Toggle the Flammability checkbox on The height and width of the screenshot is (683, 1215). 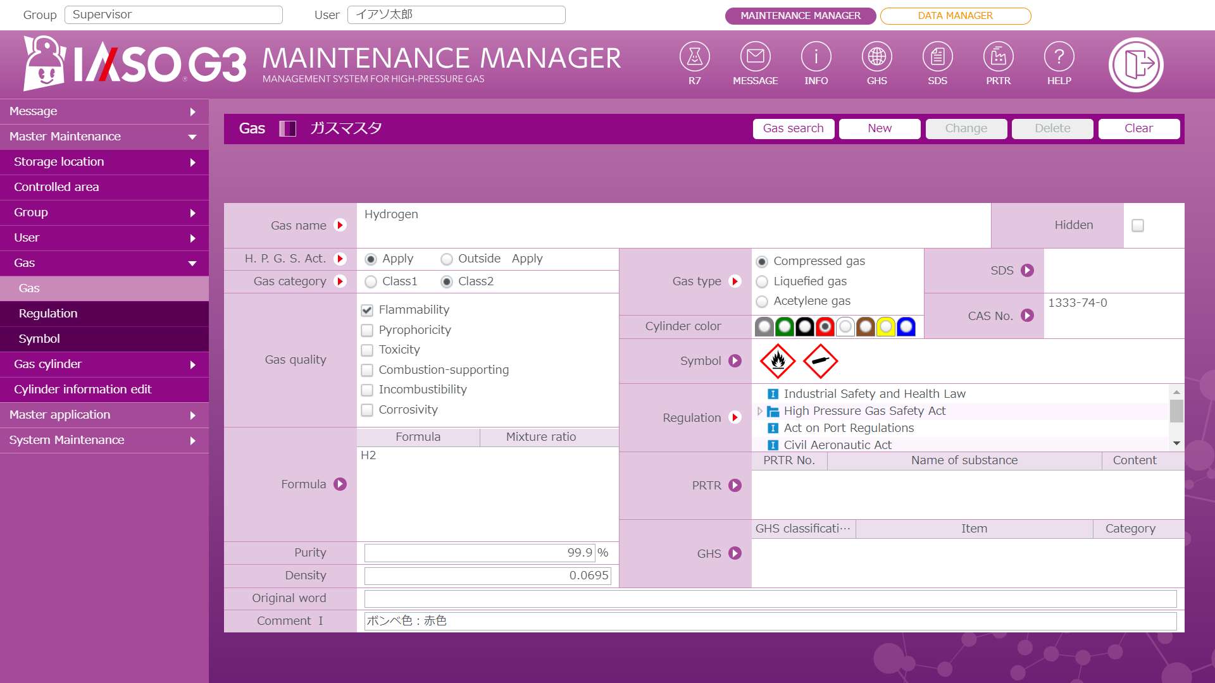point(367,309)
